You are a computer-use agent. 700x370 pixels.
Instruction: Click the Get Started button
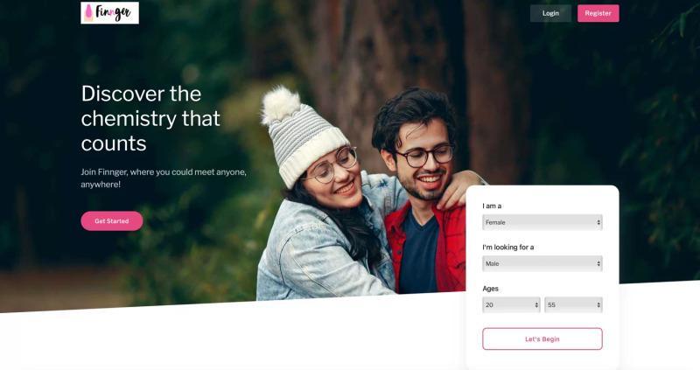112,221
